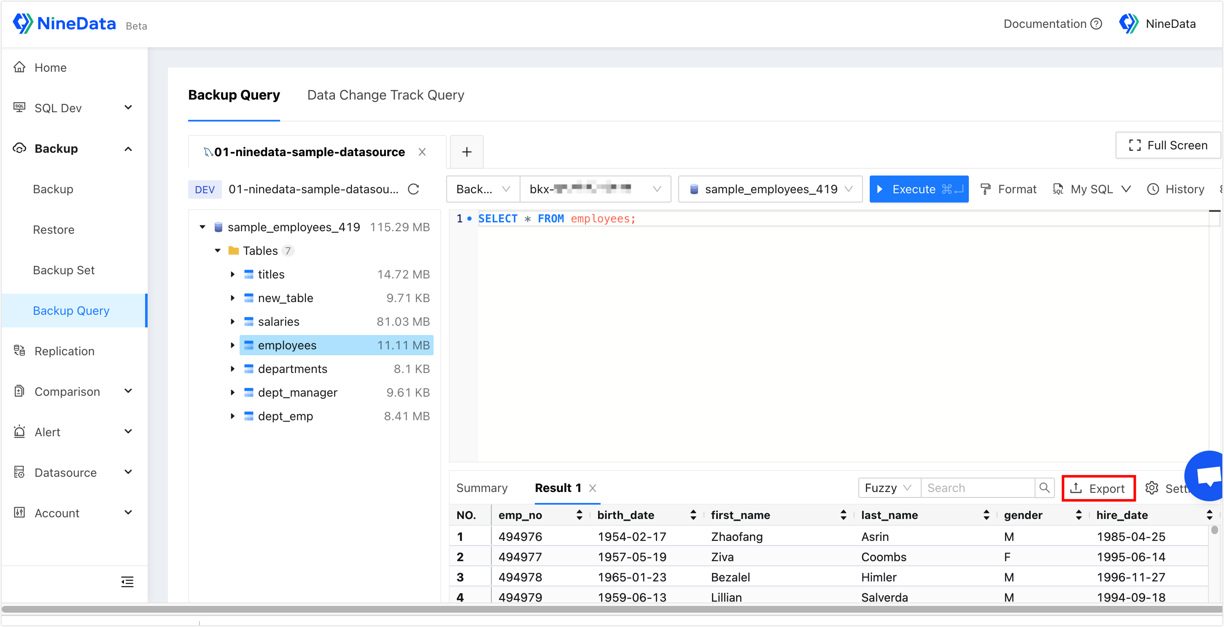The image size is (1224, 627).
Task: Click in the result Search field
Action: pos(977,488)
